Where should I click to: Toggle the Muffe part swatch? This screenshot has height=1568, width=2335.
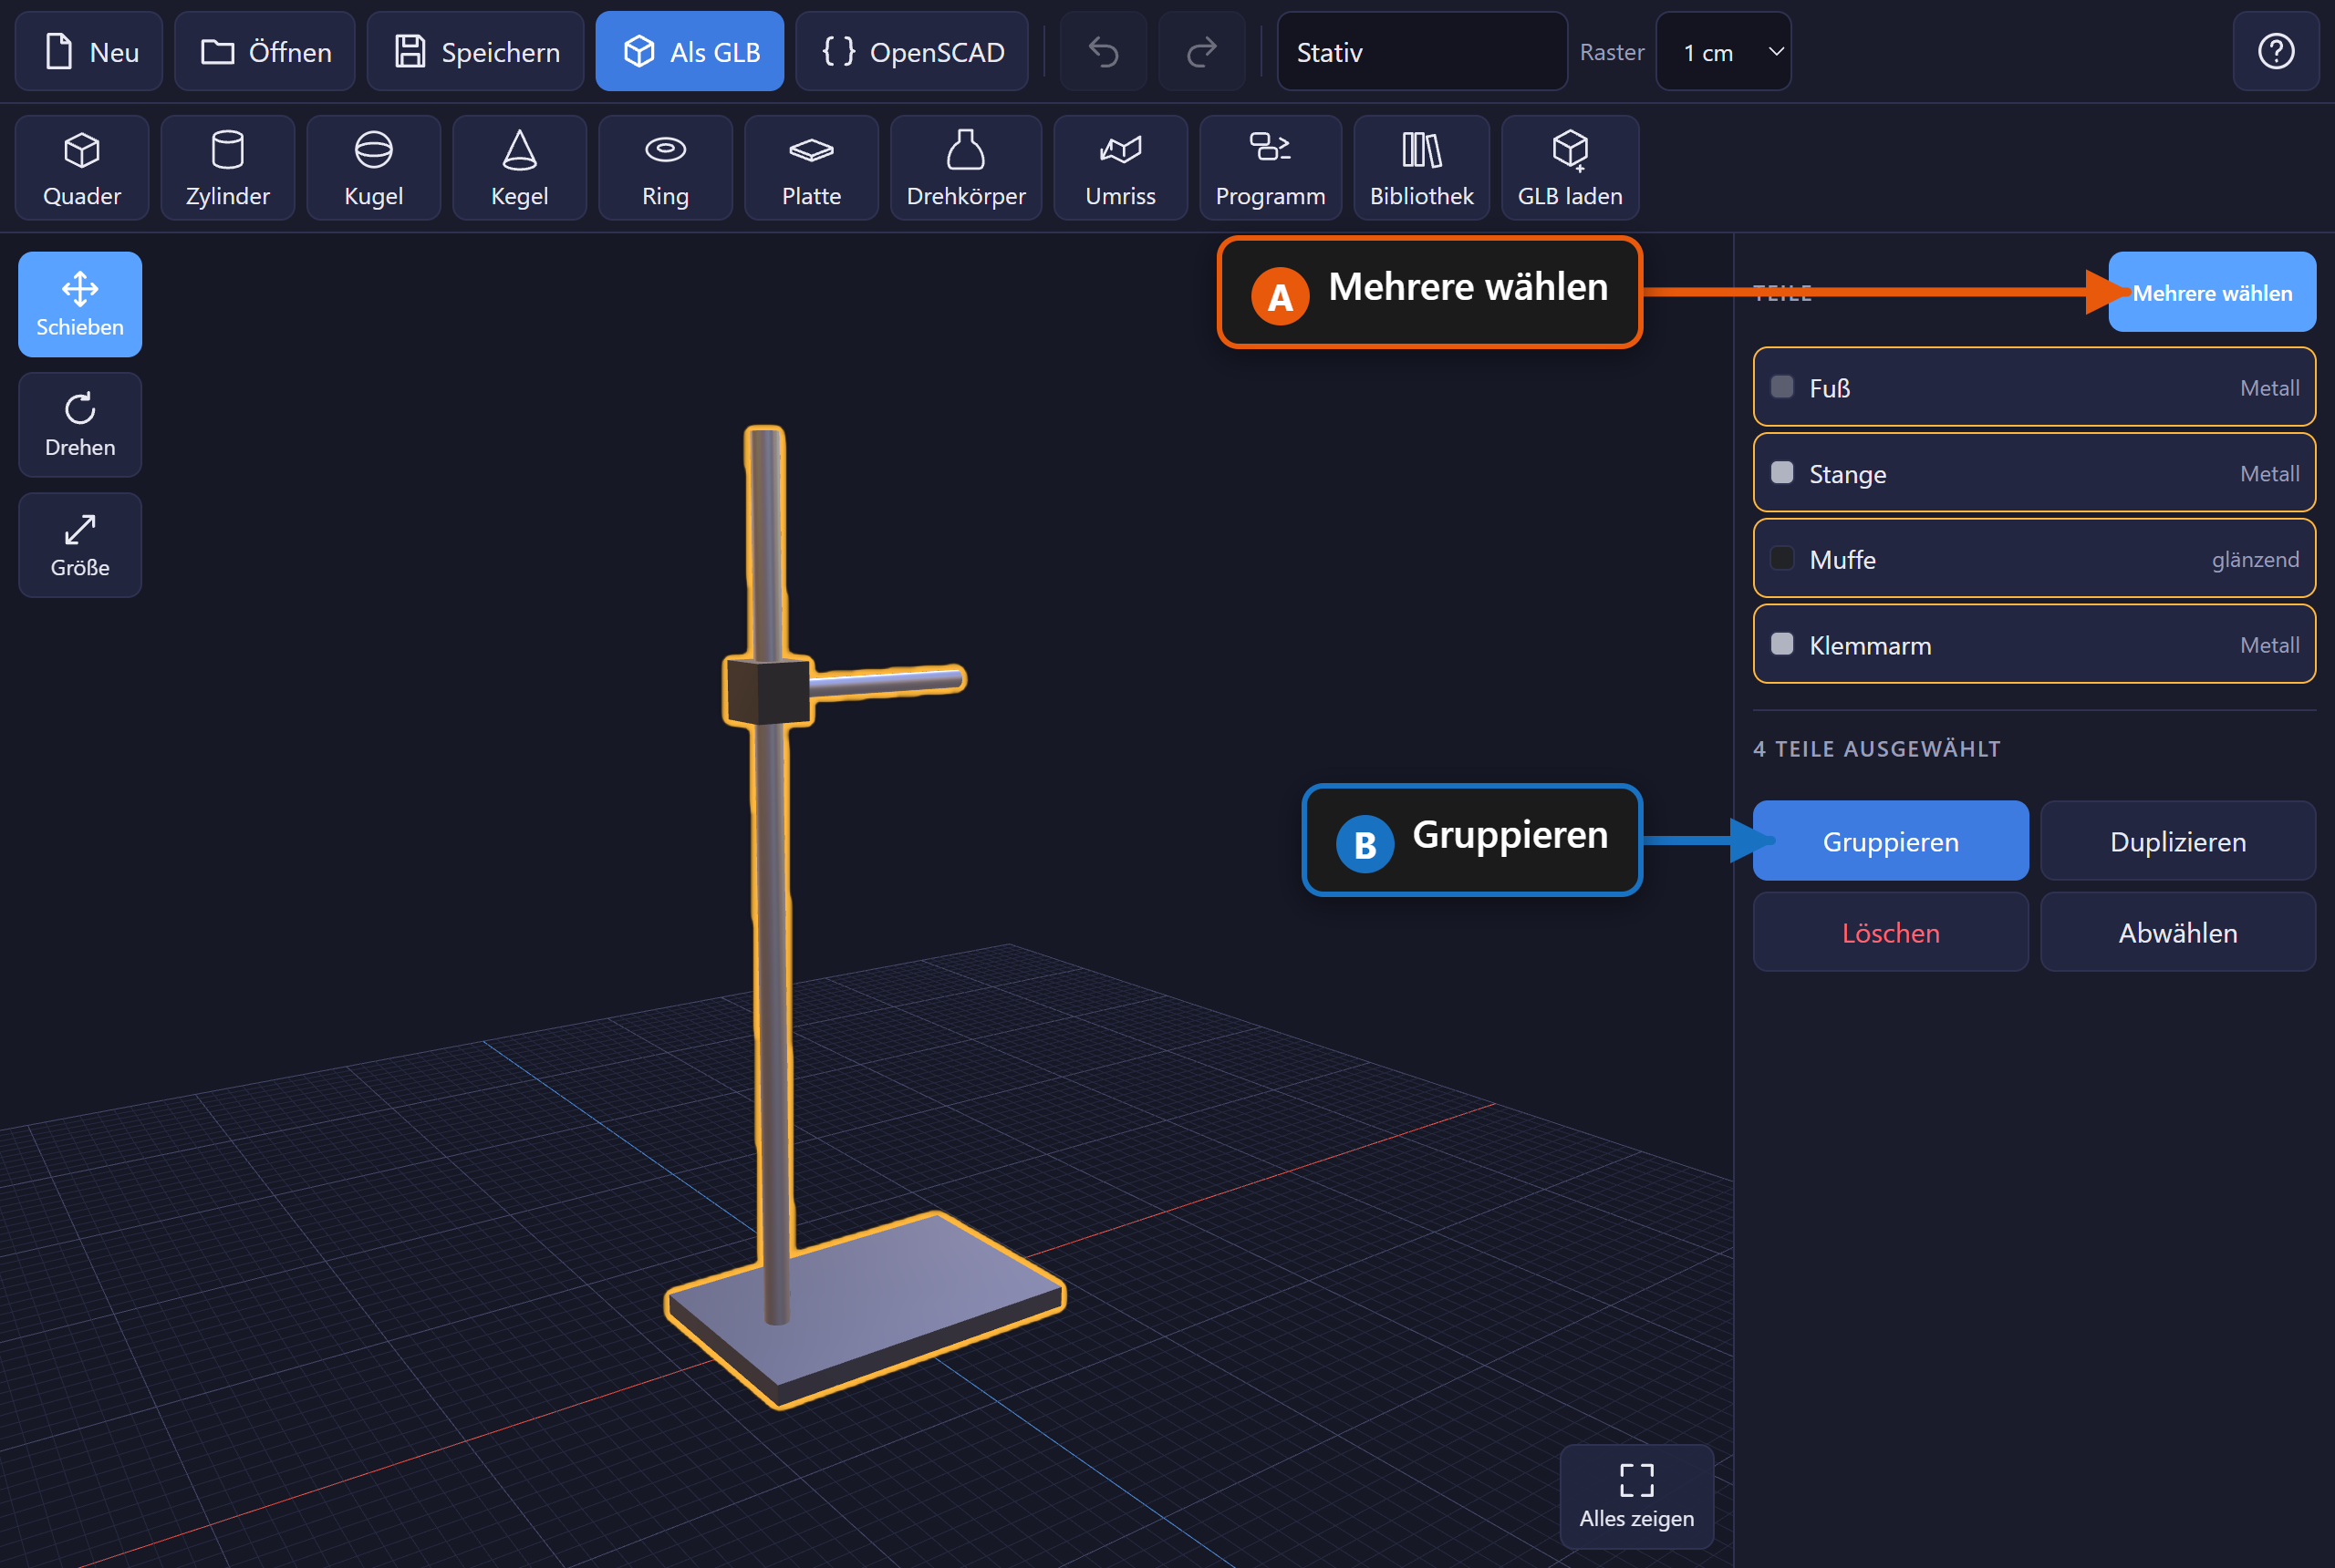pyautogui.click(x=1781, y=558)
